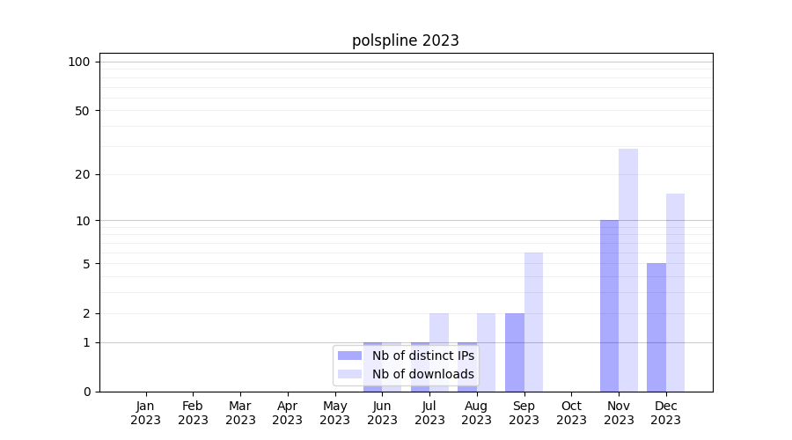Click the 'Nb of distinct IPs' legend color swatch
This screenshot has height=440, width=792.
[350, 356]
